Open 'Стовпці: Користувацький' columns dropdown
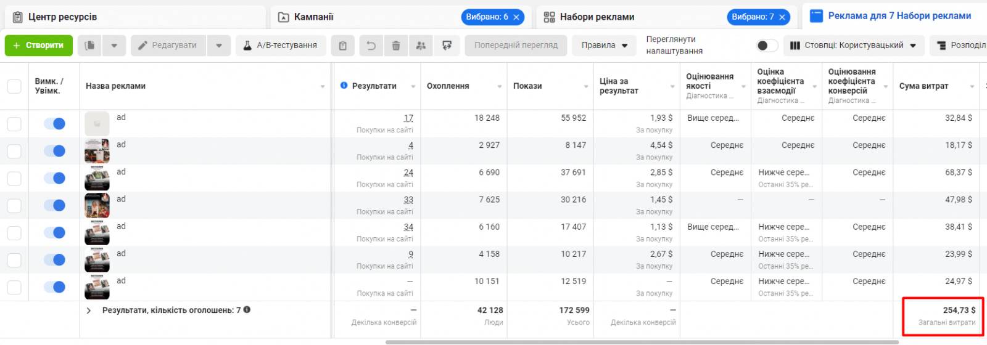Image resolution: width=987 pixels, height=345 pixels. (854, 46)
